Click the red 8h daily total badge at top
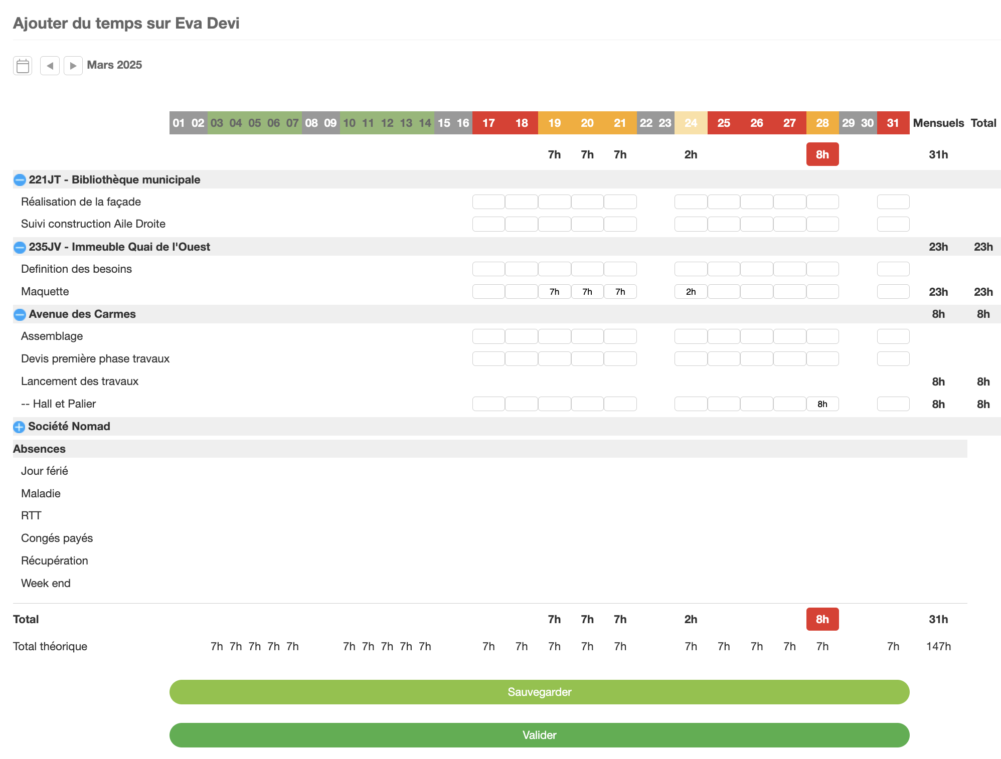This screenshot has width=1001, height=759. pyautogui.click(x=822, y=154)
